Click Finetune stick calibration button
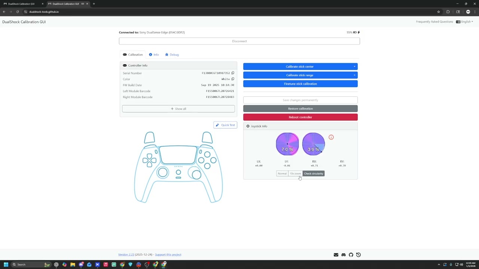Image resolution: width=479 pixels, height=269 pixels. pos(300,84)
